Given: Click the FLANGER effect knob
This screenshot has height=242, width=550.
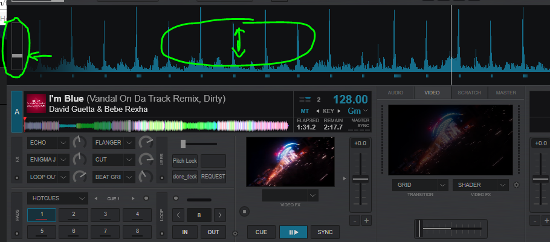Looking at the screenshot, I should pyautogui.click(x=146, y=143).
